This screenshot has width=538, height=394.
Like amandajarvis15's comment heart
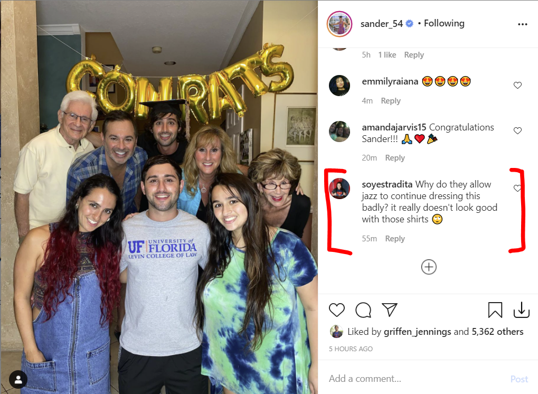(517, 130)
